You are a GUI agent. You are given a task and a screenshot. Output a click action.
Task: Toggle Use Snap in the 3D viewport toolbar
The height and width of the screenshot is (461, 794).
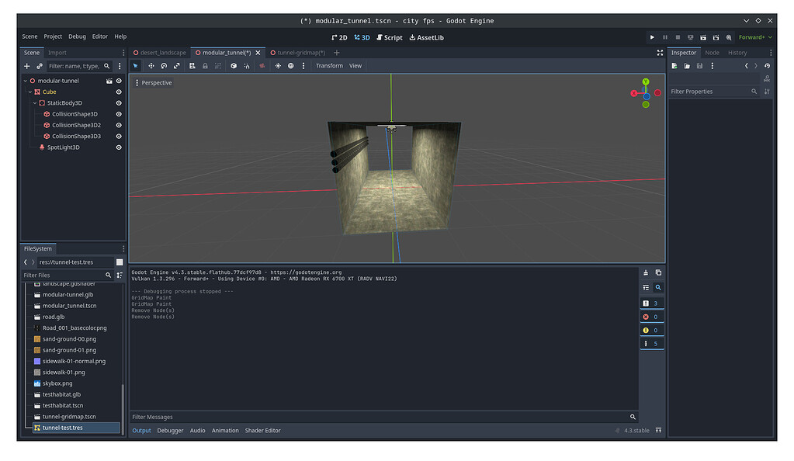218,66
